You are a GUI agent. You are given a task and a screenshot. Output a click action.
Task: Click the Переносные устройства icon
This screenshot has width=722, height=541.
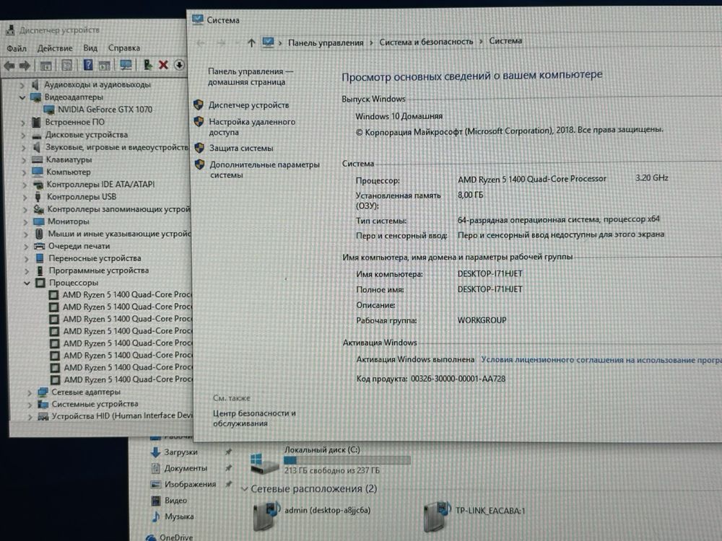click(40, 258)
